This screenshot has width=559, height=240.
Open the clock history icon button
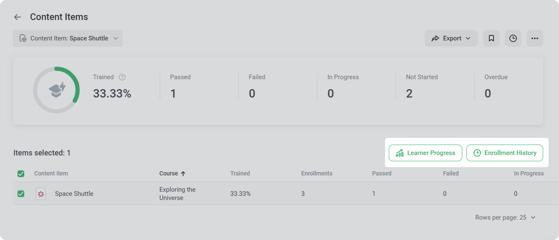(513, 38)
